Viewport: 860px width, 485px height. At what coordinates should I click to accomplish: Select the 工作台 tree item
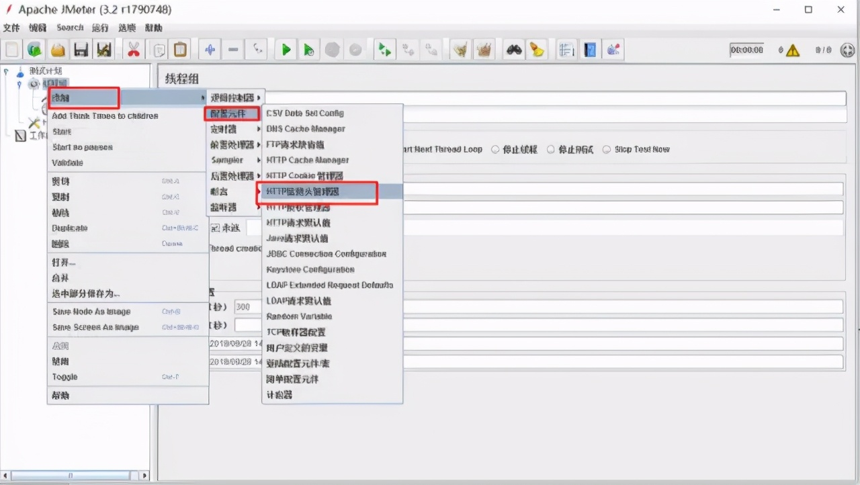(31, 136)
